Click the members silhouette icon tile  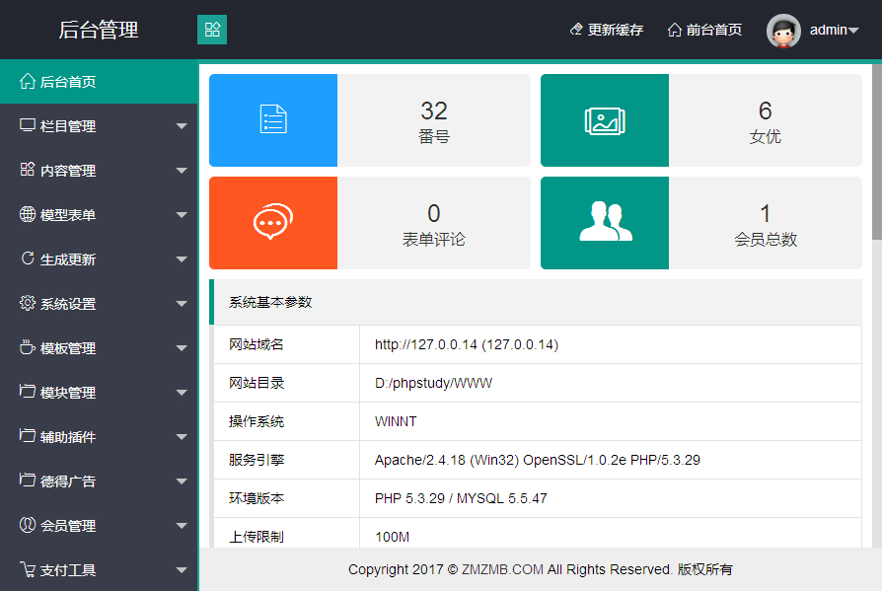[605, 223]
